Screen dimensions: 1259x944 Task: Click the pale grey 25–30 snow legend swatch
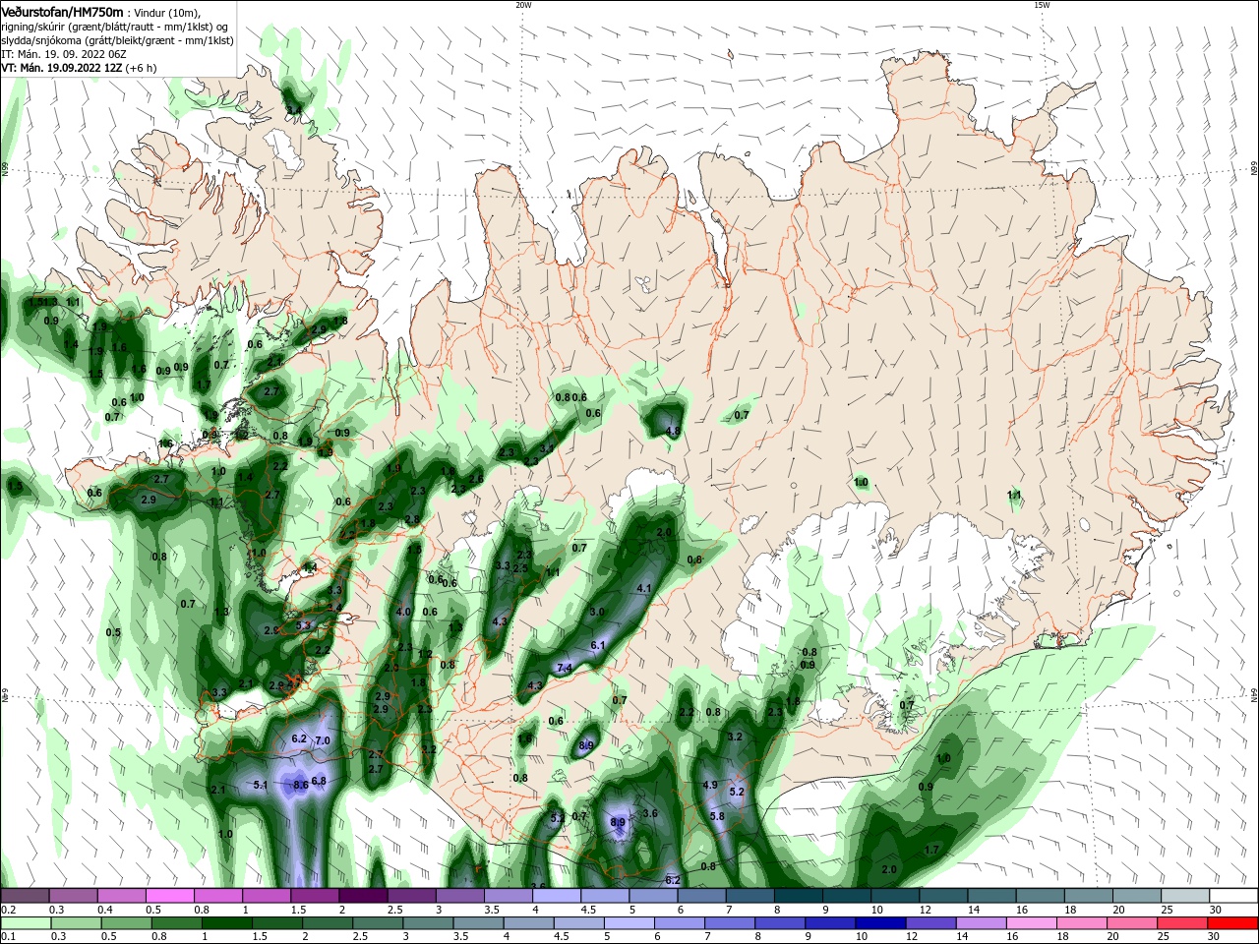click(x=1186, y=896)
